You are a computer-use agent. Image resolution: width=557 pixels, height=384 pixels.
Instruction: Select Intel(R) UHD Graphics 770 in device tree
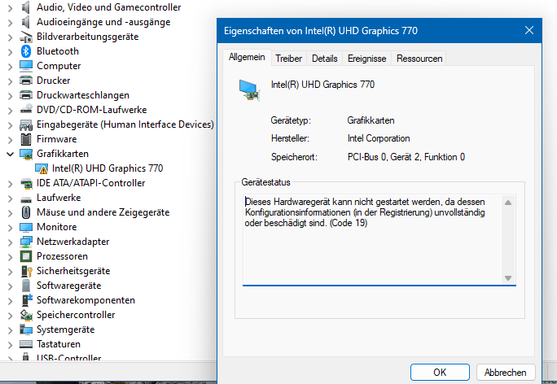(x=107, y=168)
